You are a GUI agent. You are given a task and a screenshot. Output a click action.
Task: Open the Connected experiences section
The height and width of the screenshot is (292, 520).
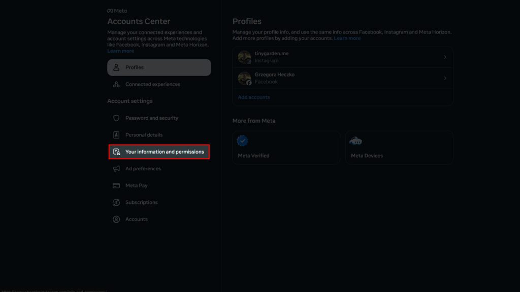point(152,85)
